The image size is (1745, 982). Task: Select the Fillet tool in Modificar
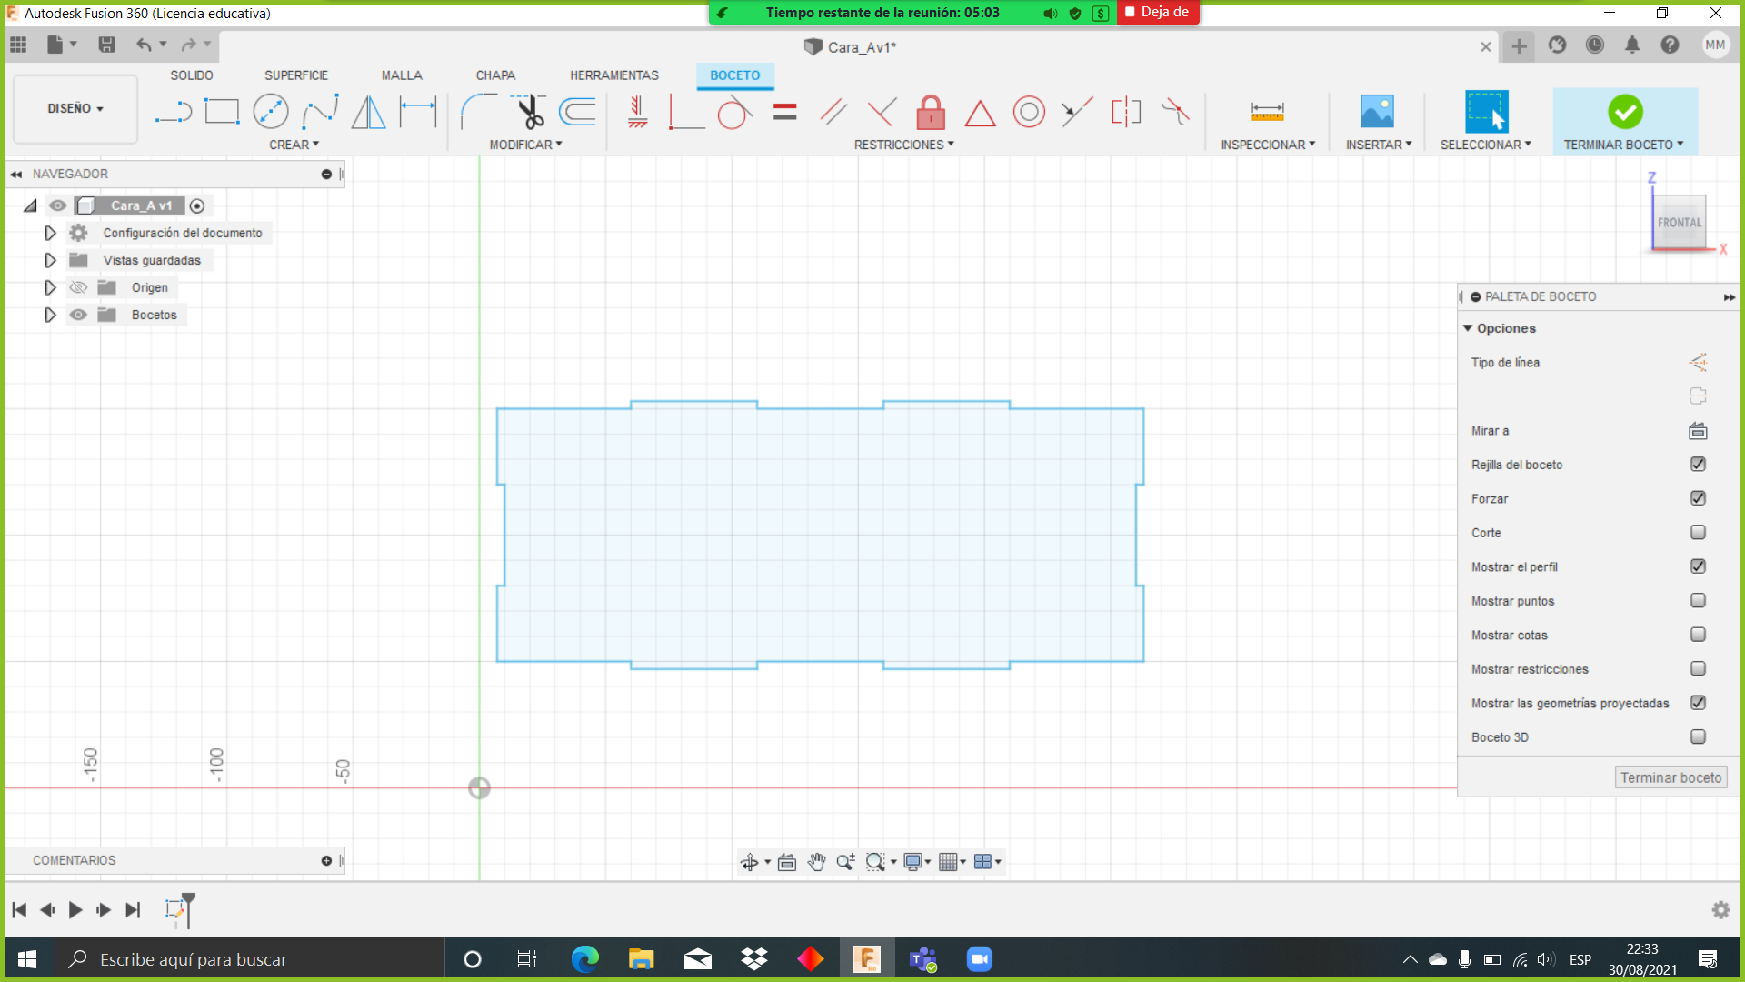tap(477, 112)
